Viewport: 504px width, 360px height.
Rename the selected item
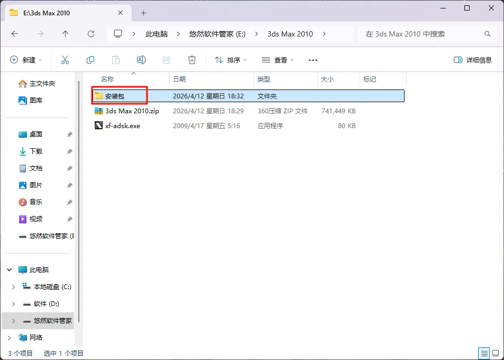tap(141, 60)
